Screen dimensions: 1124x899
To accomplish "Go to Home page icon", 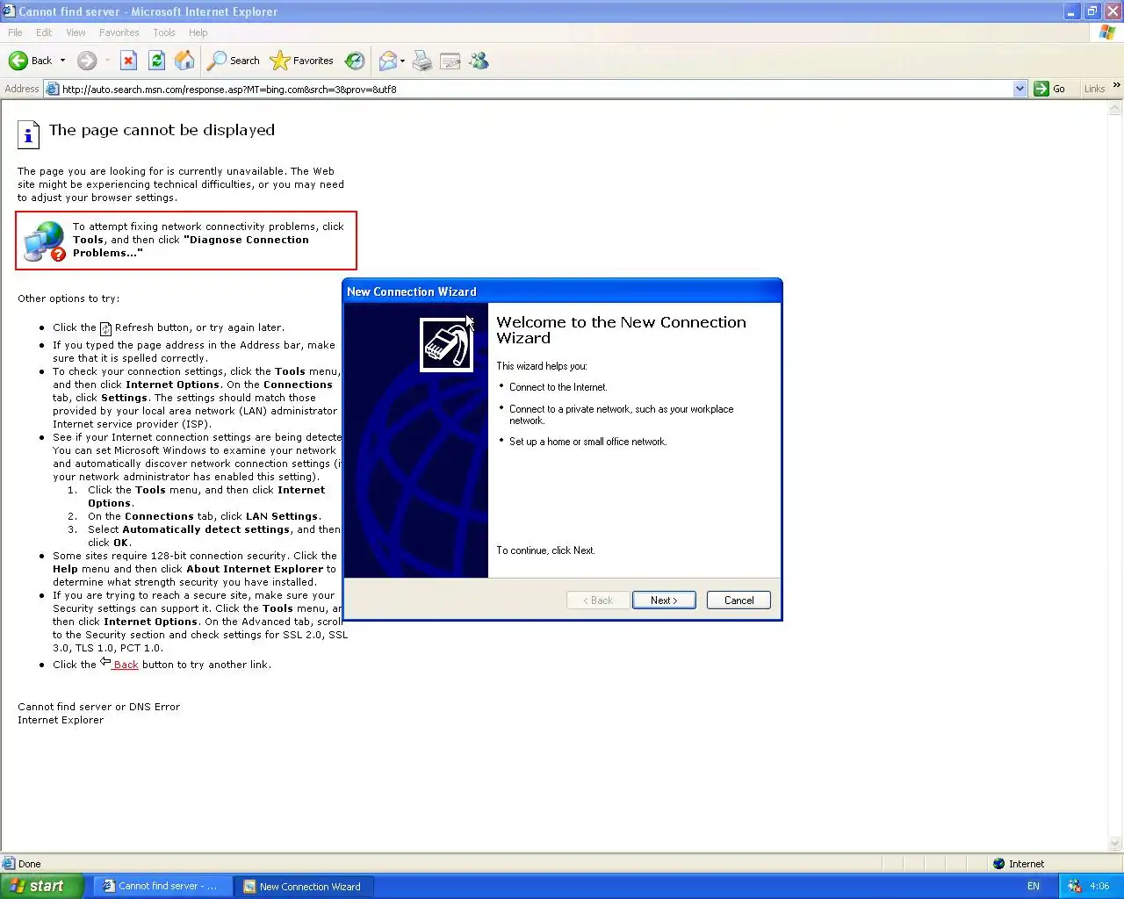I will [184, 61].
